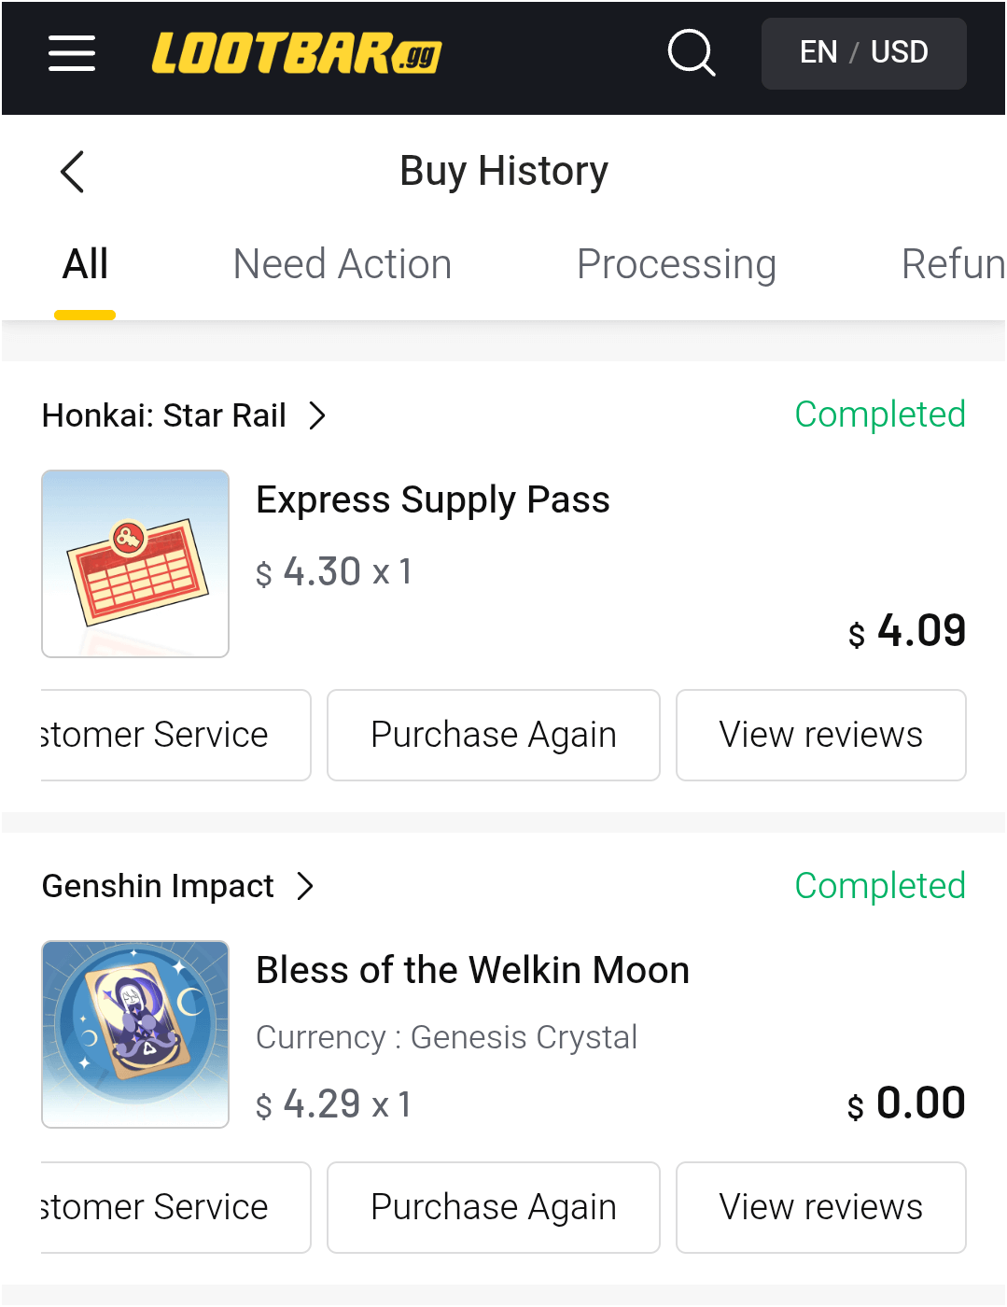Open the hamburger menu

[72, 53]
